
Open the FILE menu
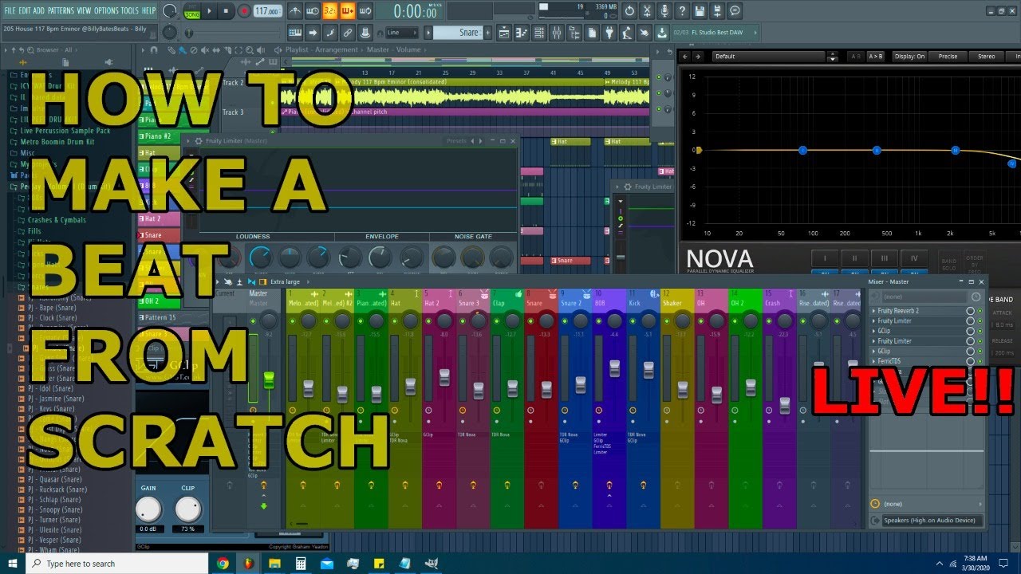(x=10, y=11)
